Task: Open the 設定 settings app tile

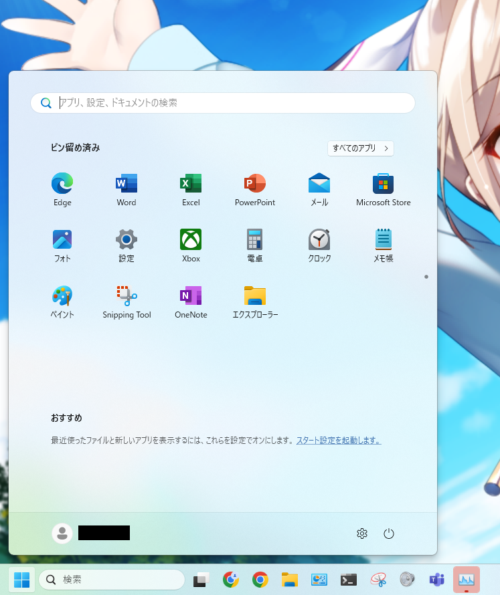Action: coord(127,245)
